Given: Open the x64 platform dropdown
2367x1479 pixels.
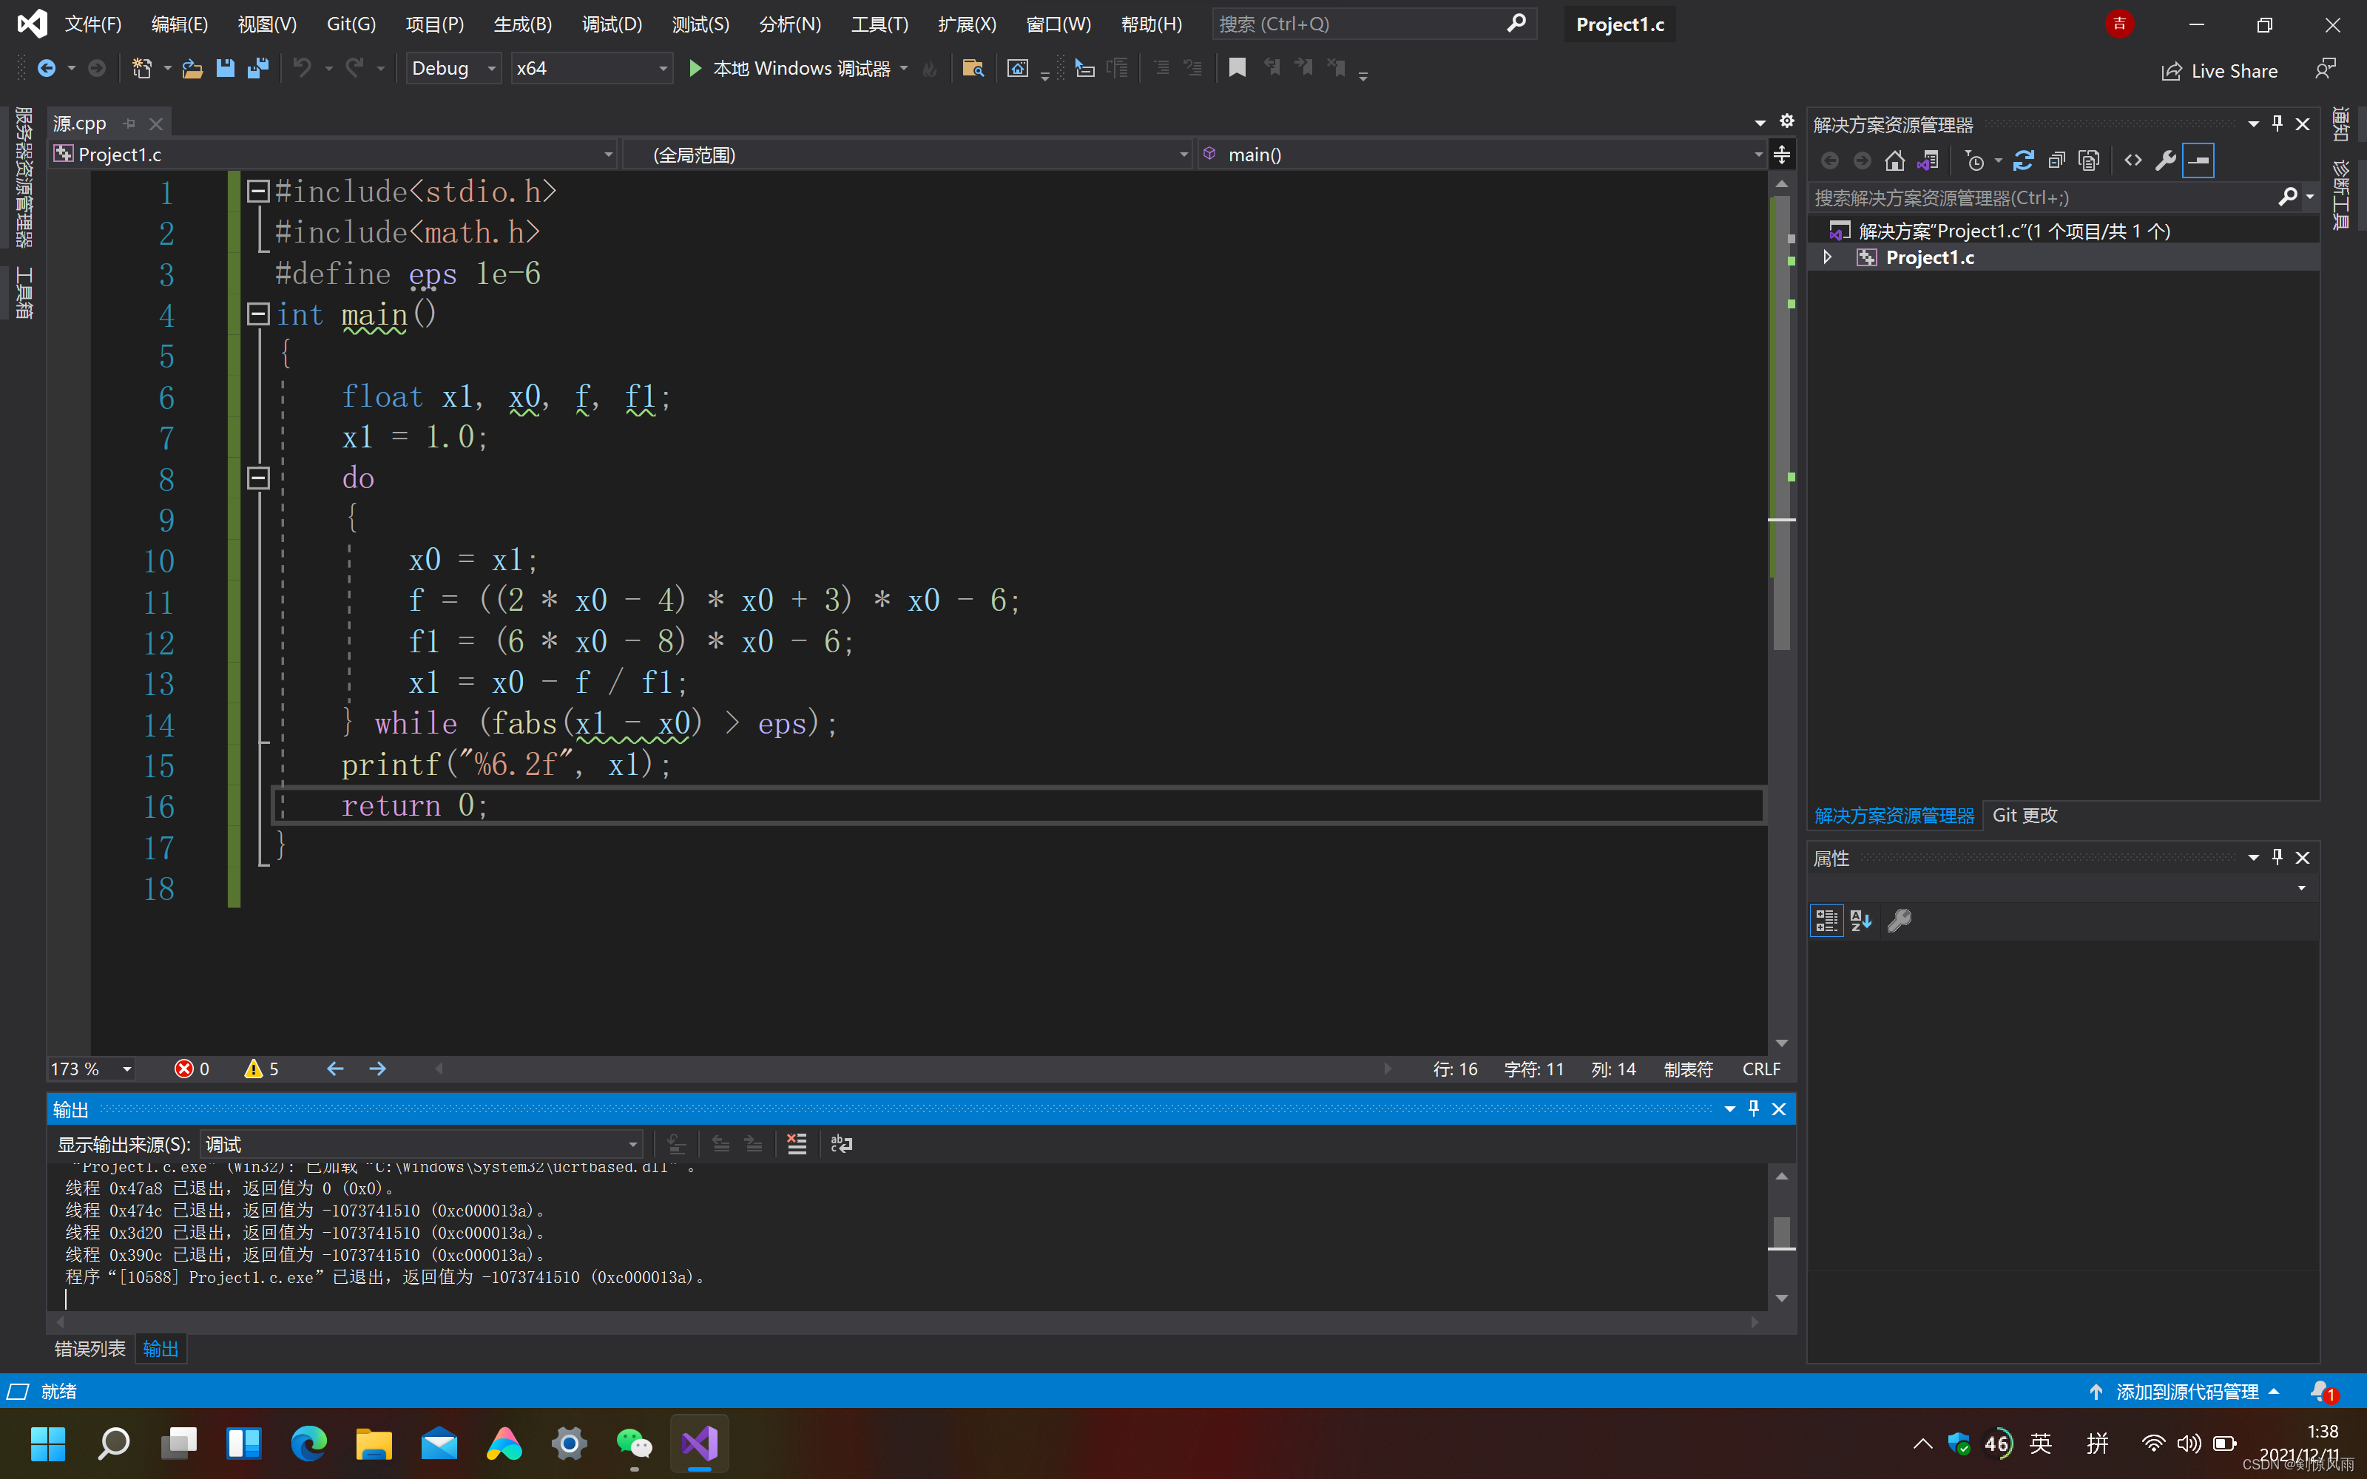Looking at the screenshot, I should [591, 69].
